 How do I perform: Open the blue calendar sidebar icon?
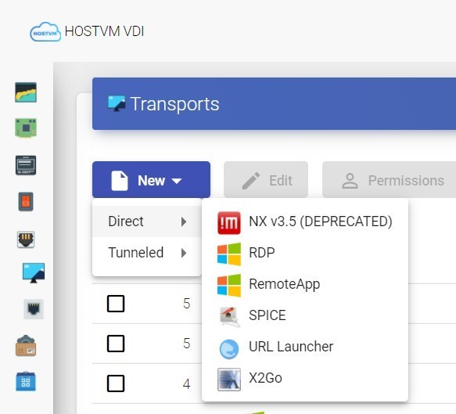point(26,381)
